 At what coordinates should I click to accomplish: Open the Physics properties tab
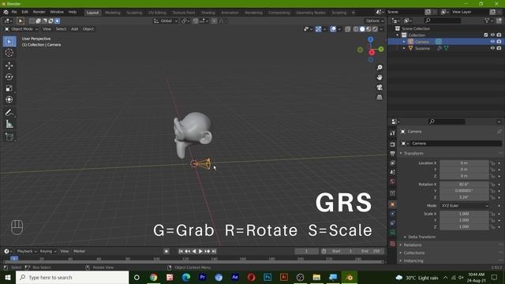pos(392,214)
